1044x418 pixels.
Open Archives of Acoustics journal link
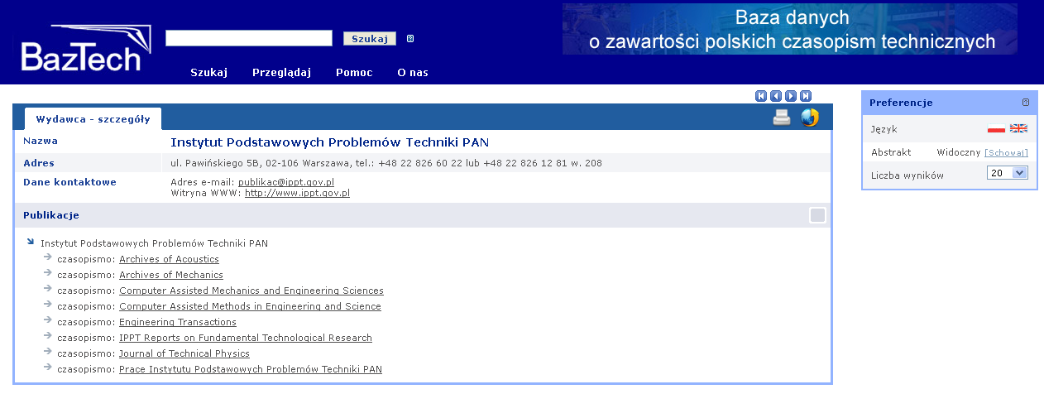click(169, 259)
